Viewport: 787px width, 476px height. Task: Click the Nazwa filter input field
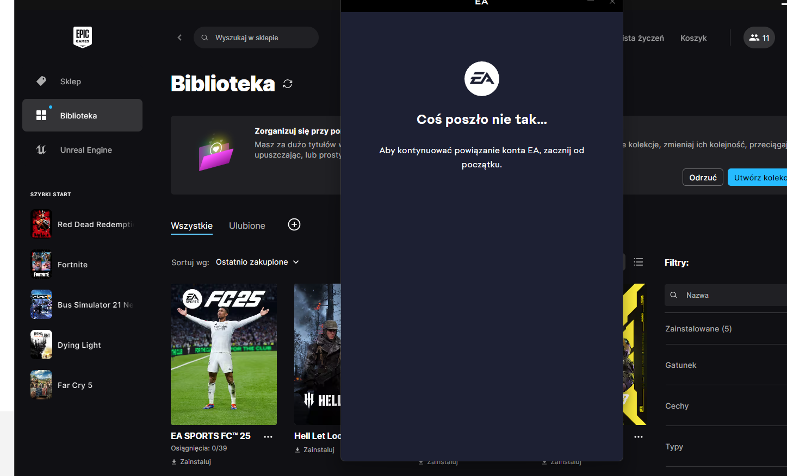coord(726,295)
